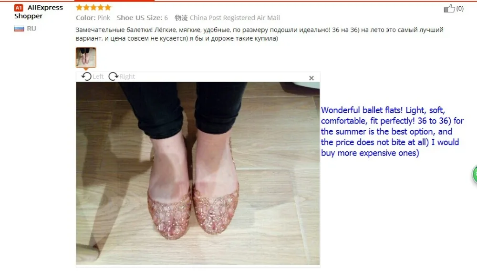This screenshot has width=477, height=272.
Task: Close the enlarged photo viewer
Action: [x=311, y=78]
